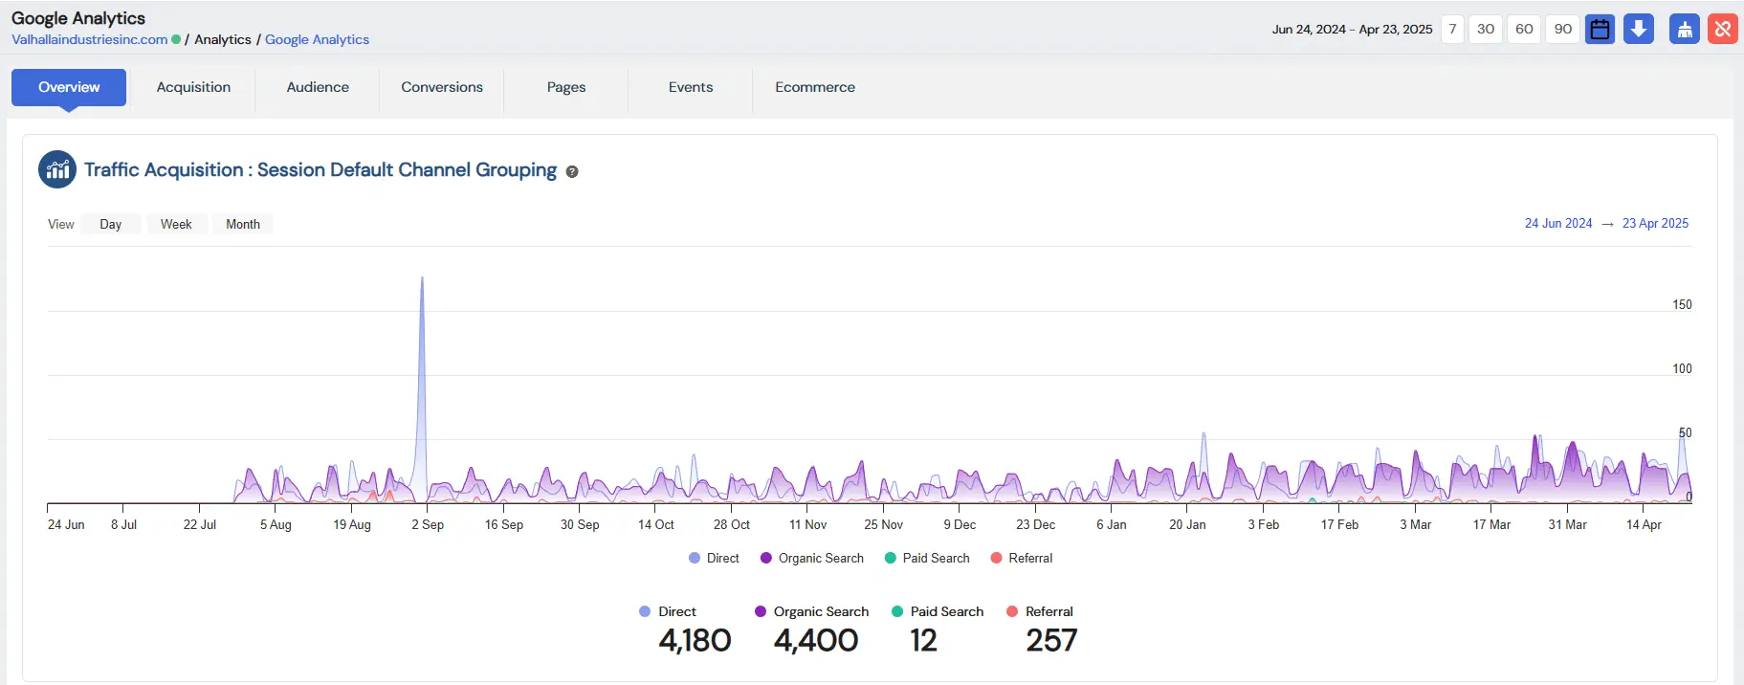The image size is (1744, 685).
Task: Click the blue download arrow icon
Action: [1639, 29]
